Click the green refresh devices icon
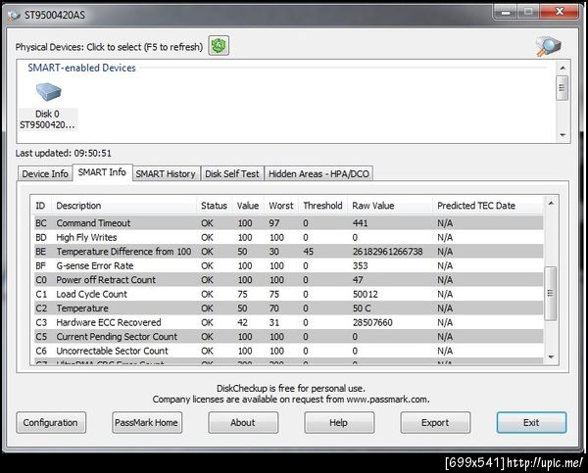This screenshot has width=588, height=473. pyautogui.click(x=219, y=46)
